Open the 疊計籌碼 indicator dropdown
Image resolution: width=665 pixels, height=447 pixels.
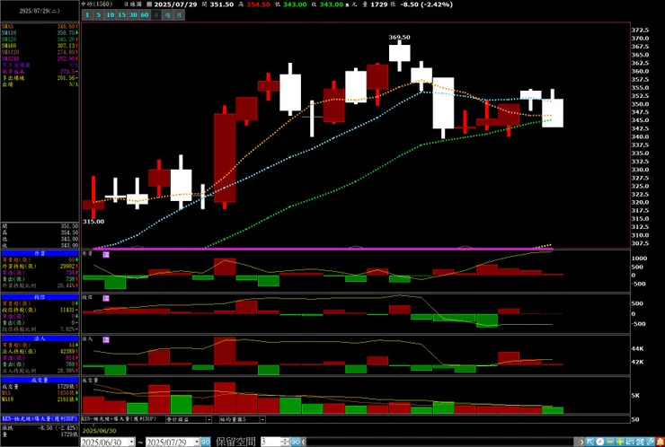[208, 419]
